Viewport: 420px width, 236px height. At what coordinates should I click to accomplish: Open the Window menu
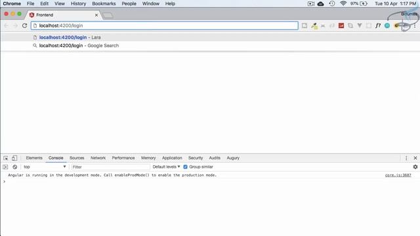150,3
